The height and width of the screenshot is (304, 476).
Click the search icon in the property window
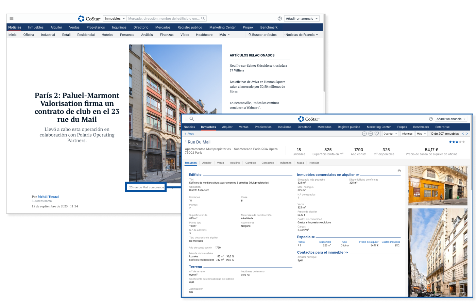(x=192, y=119)
